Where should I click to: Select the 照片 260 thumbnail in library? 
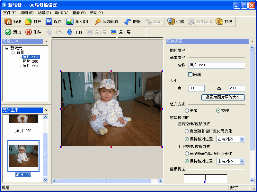tap(23, 120)
